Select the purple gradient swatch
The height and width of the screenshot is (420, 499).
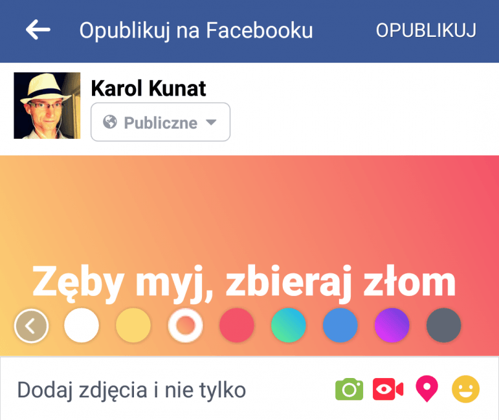[392, 325]
